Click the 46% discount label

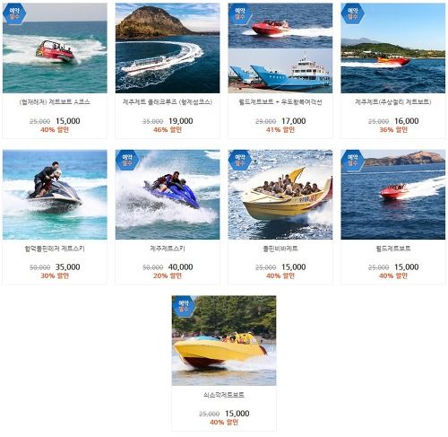[x=168, y=130]
